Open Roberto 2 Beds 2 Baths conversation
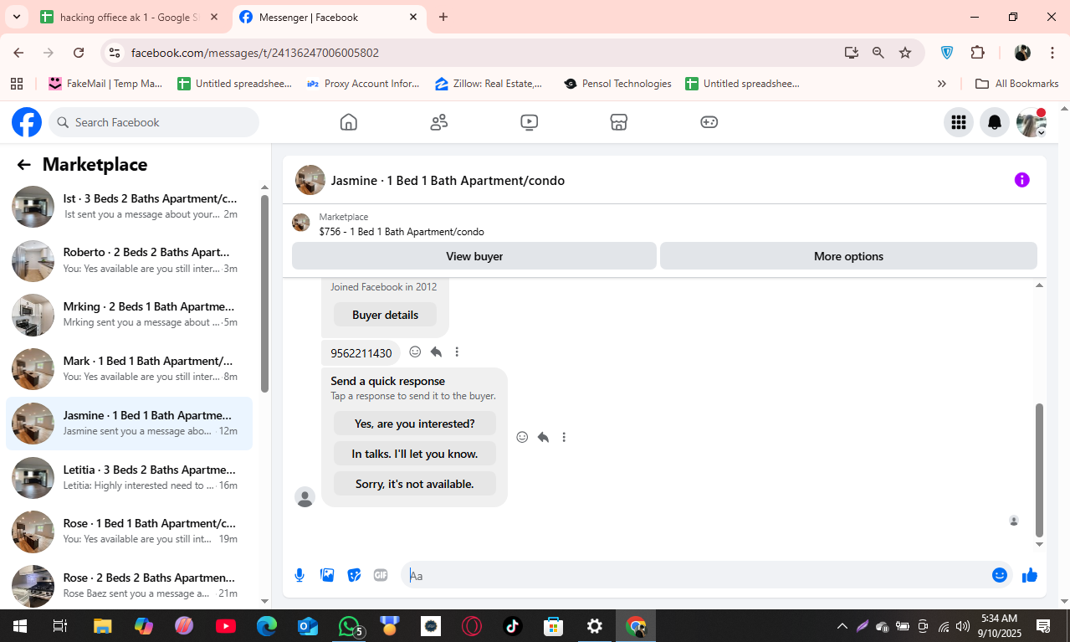The image size is (1070, 642). (130, 260)
